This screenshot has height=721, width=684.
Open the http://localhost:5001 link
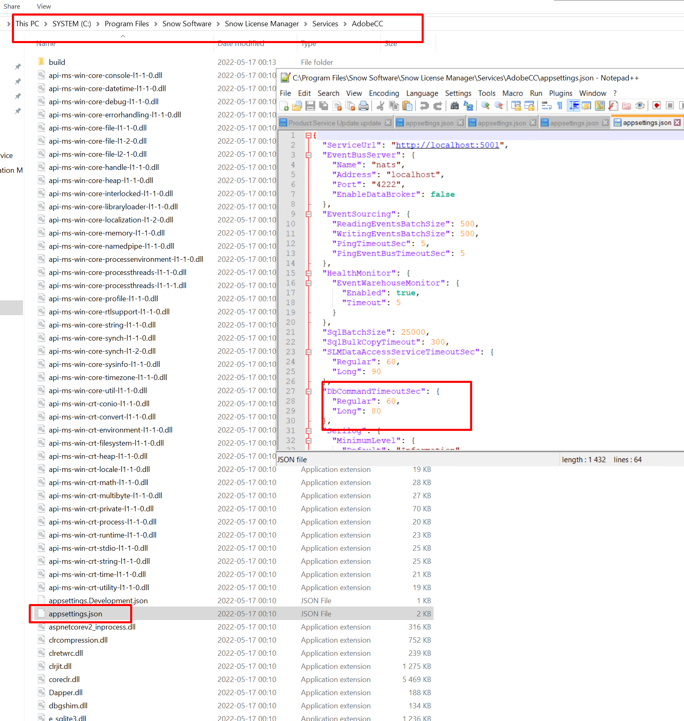(x=448, y=145)
